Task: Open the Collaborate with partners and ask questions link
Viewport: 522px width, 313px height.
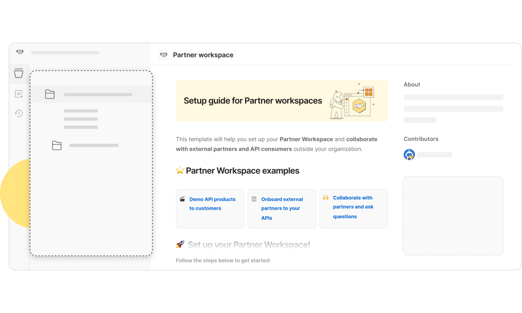Action: [353, 207]
